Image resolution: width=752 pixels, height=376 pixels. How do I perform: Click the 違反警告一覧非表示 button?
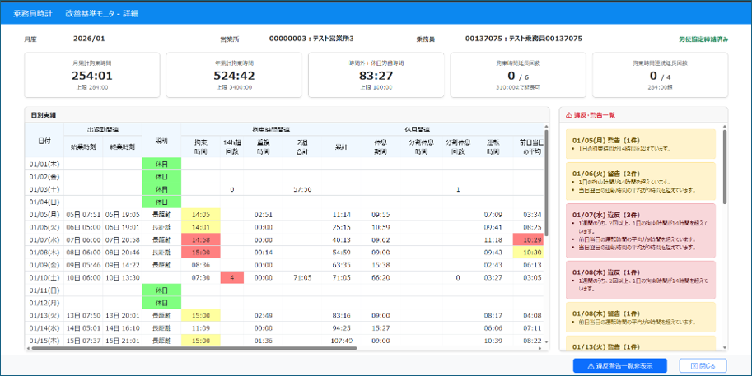tap(619, 365)
